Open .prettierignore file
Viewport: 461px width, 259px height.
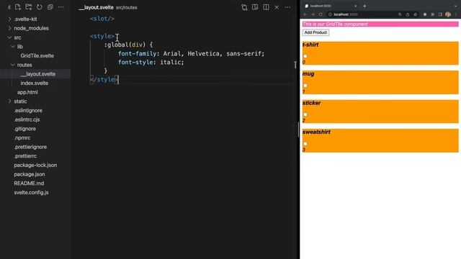pos(30,147)
